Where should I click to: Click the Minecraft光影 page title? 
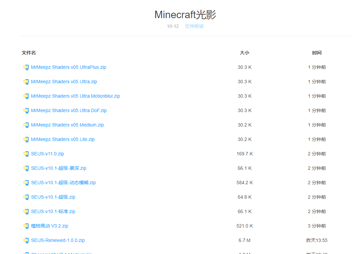(x=185, y=15)
